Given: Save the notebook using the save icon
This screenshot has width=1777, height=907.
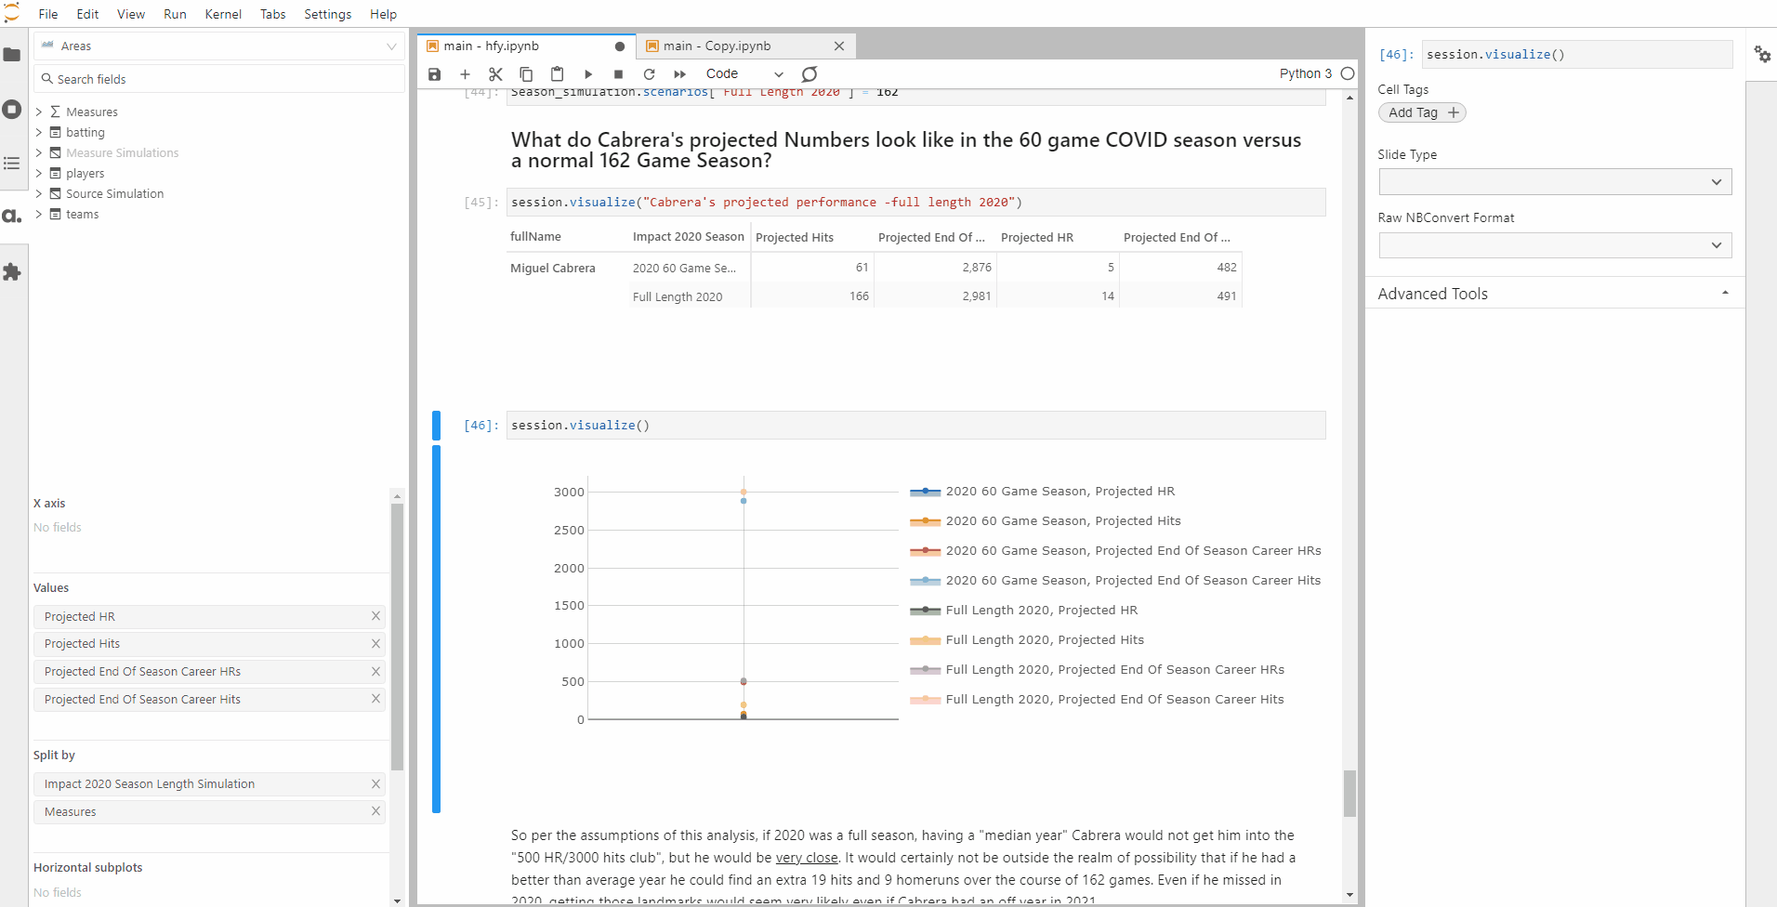Looking at the screenshot, I should [x=434, y=74].
